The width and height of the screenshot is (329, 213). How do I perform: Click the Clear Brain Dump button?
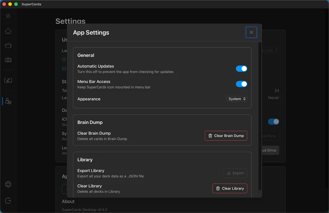(x=226, y=136)
